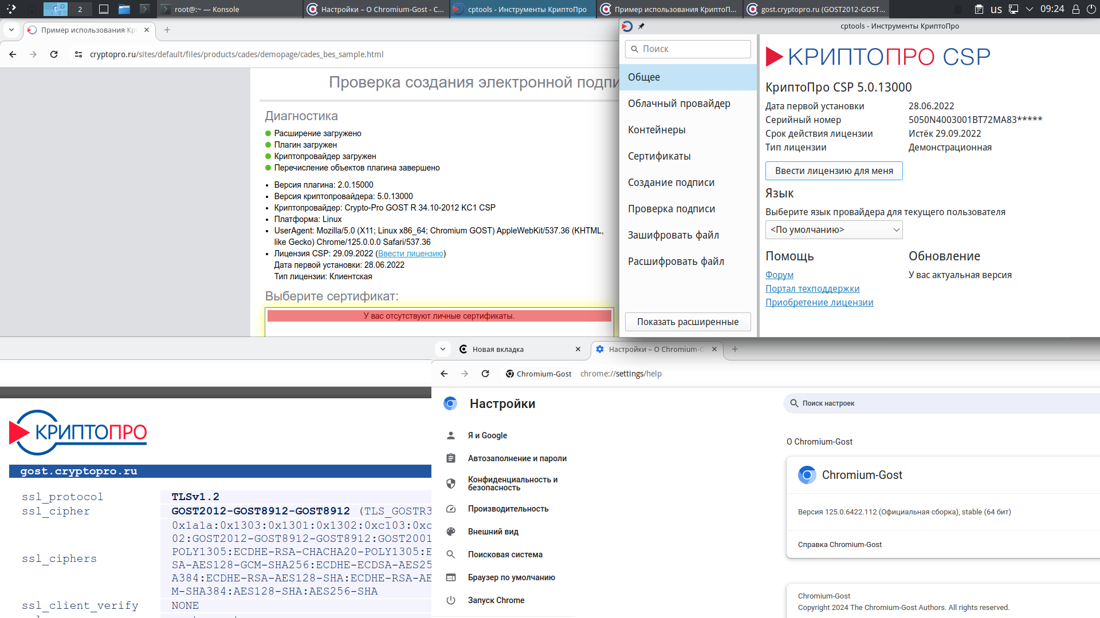Click the 'us' keyboard layout indicator

(x=996, y=9)
